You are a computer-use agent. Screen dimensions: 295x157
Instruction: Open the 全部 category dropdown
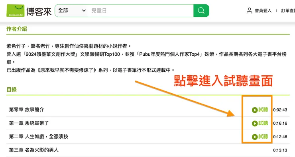(x=72, y=10)
